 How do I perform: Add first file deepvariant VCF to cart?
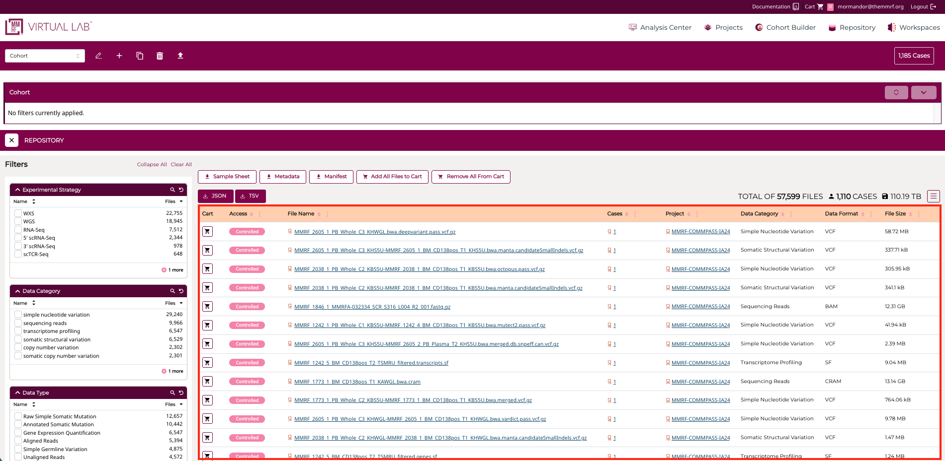pyautogui.click(x=207, y=232)
